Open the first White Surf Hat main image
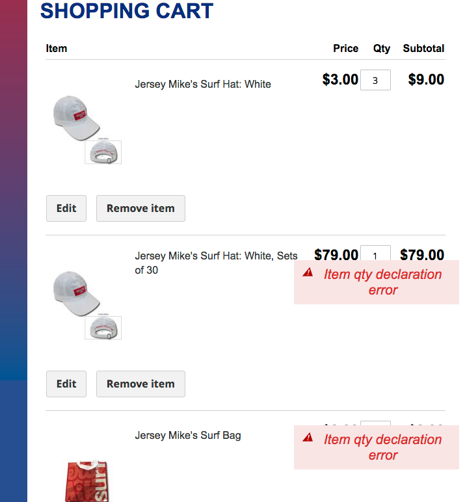 (x=74, y=118)
